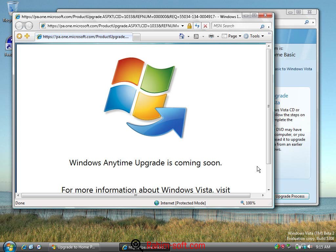336x252 pixels.
Task: Open a new blank tab
Action: (x=136, y=37)
